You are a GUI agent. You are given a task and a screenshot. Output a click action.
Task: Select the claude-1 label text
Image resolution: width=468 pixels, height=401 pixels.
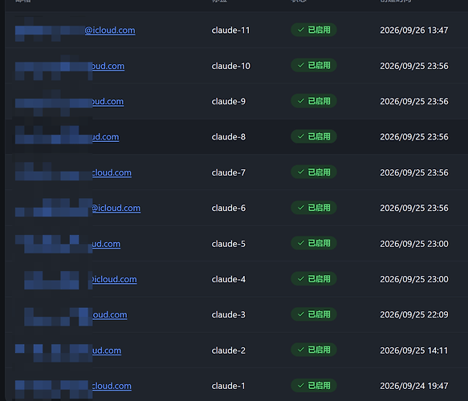228,386
